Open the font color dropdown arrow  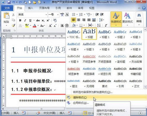[38, 26]
